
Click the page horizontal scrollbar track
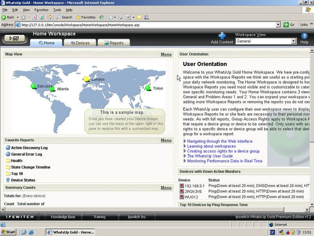tap(294, 210)
